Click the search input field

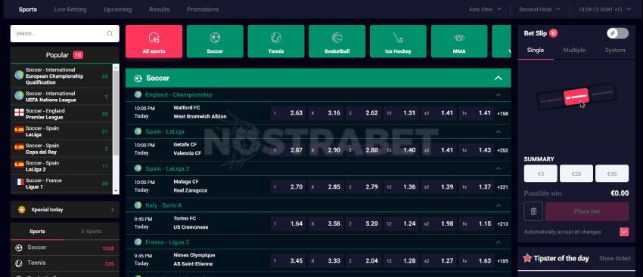[65, 33]
